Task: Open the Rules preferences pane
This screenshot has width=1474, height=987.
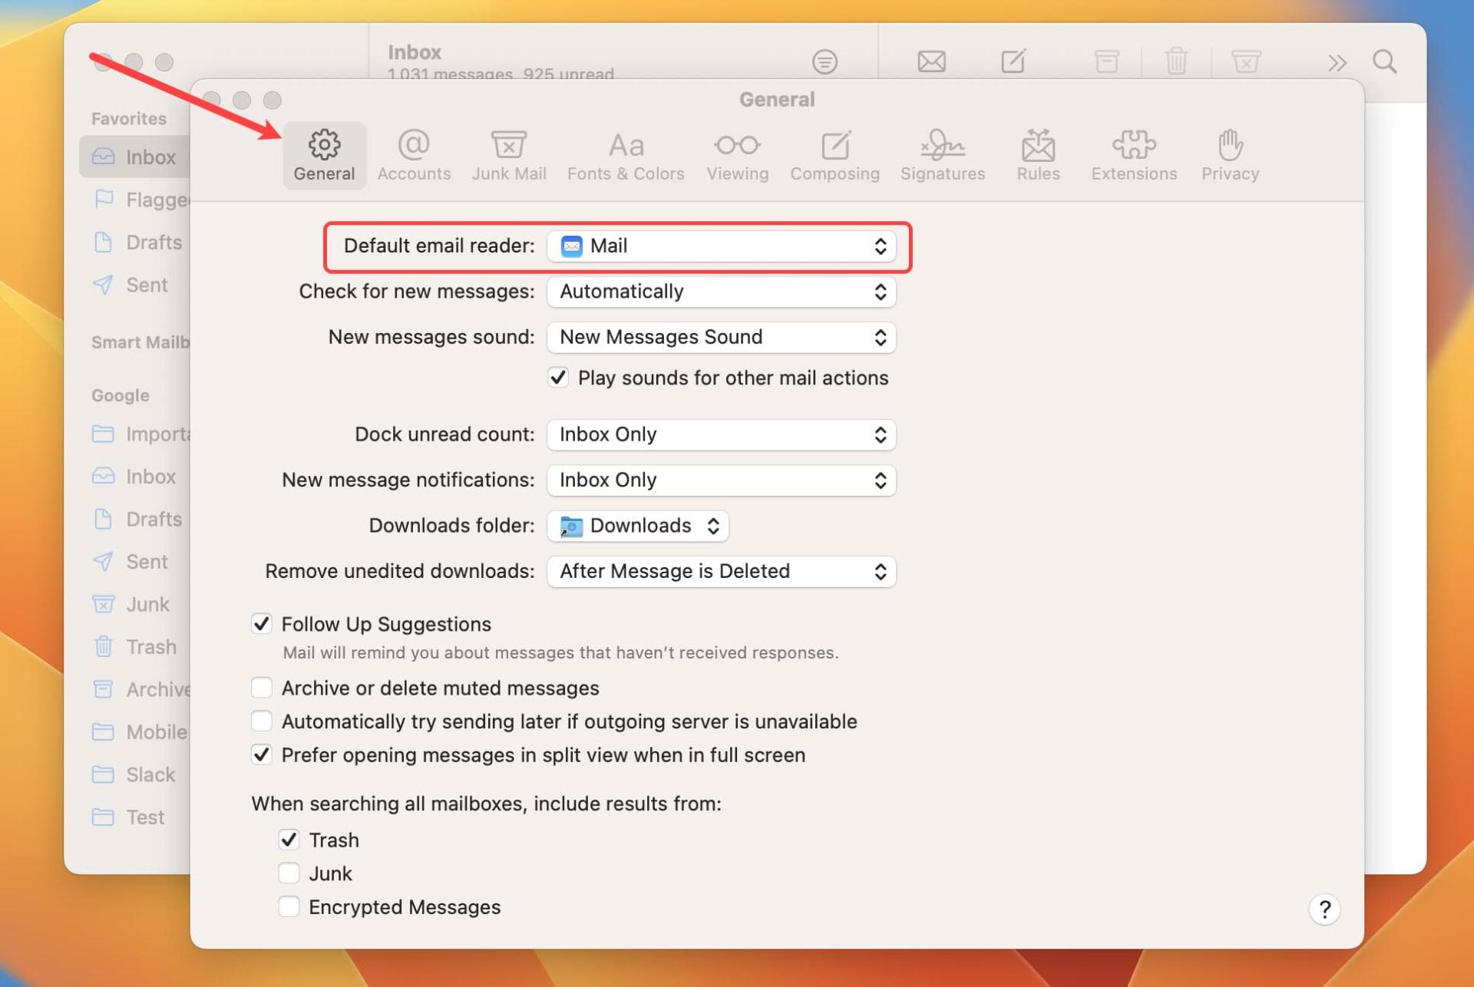Action: coord(1038,155)
